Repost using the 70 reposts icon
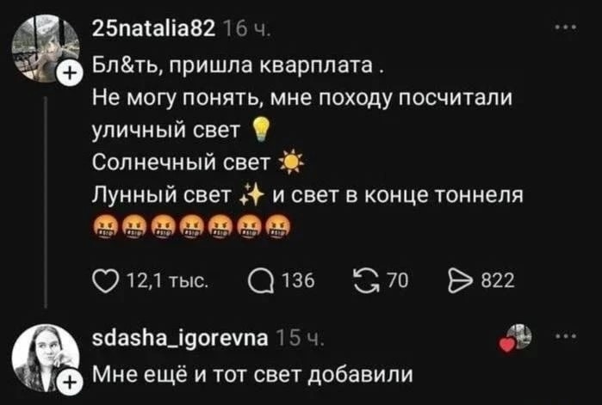Image resolution: width=602 pixels, height=405 pixels. 366,282
